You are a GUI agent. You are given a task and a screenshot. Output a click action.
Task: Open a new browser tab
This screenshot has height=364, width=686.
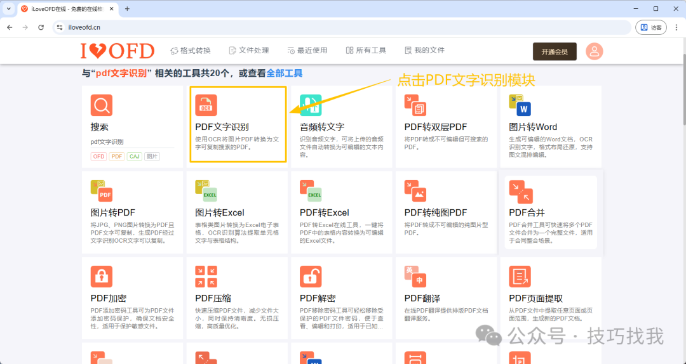click(127, 9)
